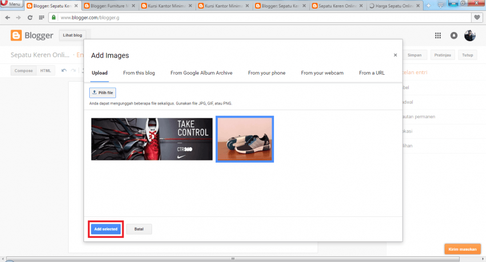Select the Take Control Nike image thumbnail
The image size is (486, 262).
(x=152, y=139)
